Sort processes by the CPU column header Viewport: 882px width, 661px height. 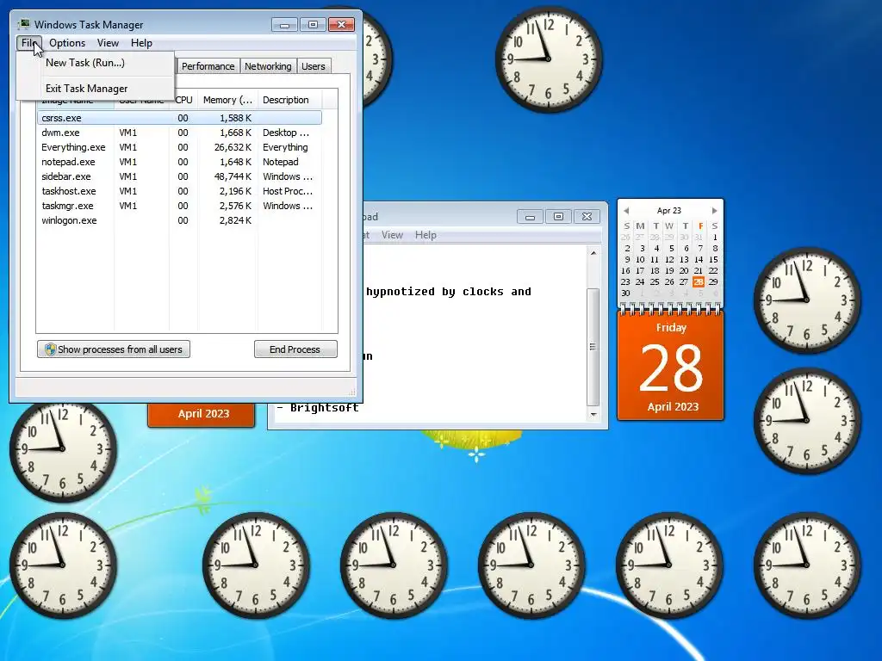(x=183, y=100)
